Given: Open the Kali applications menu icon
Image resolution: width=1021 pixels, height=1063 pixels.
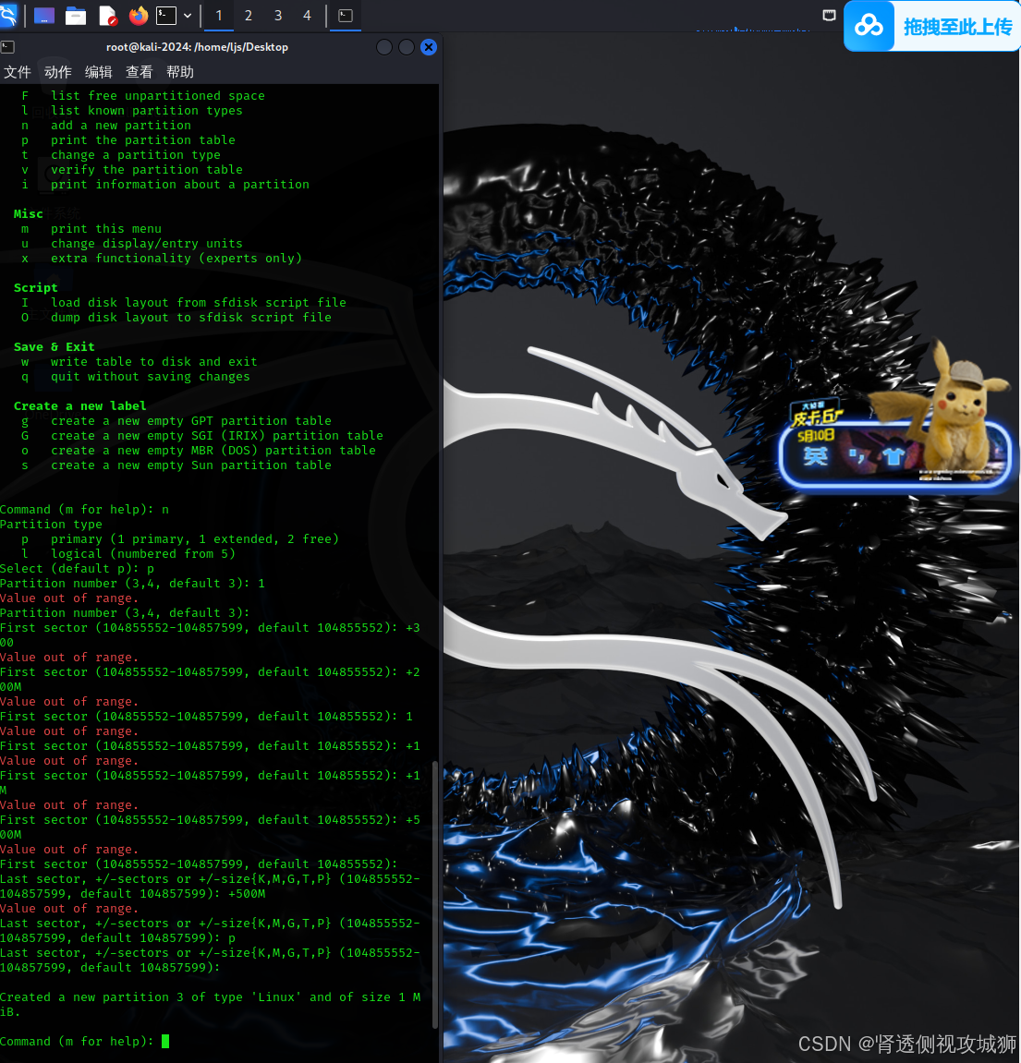Looking at the screenshot, I should 7,15.
